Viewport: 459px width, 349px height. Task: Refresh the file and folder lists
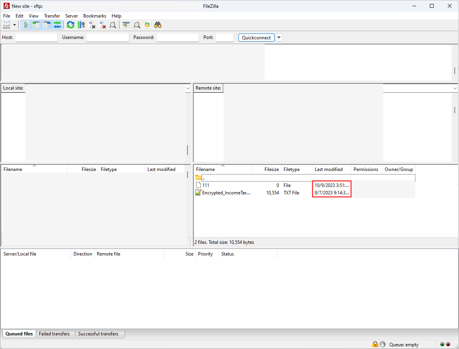click(x=70, y=25)
